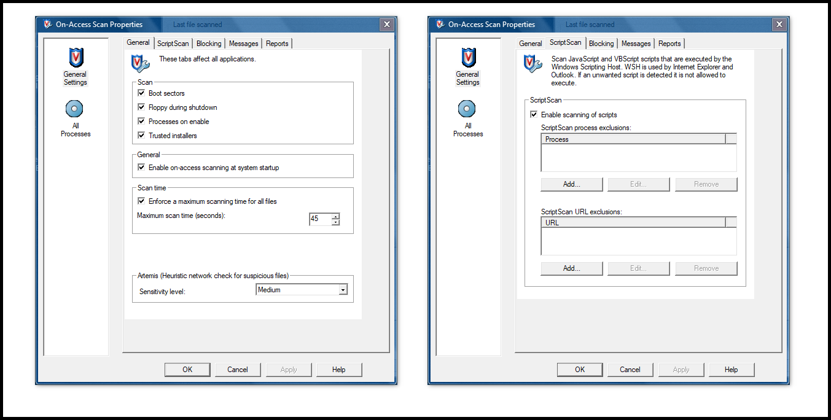Click Add under ScriptScan URL exclusions
Viewport: 831px width, 420px height.
pos(572,268)
